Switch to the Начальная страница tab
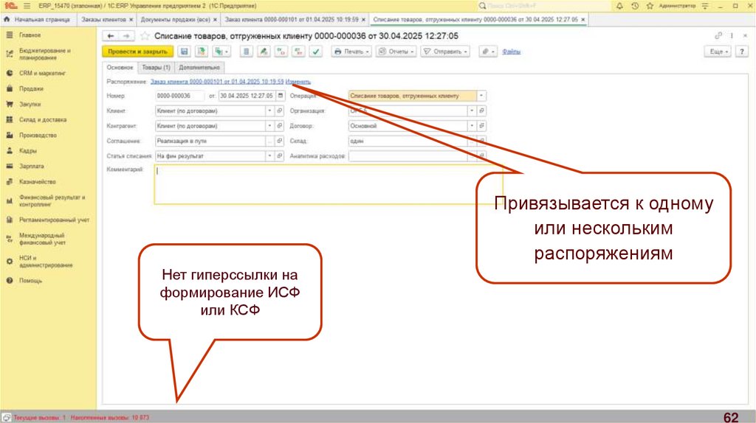756x423 pixels. point(38,20)
